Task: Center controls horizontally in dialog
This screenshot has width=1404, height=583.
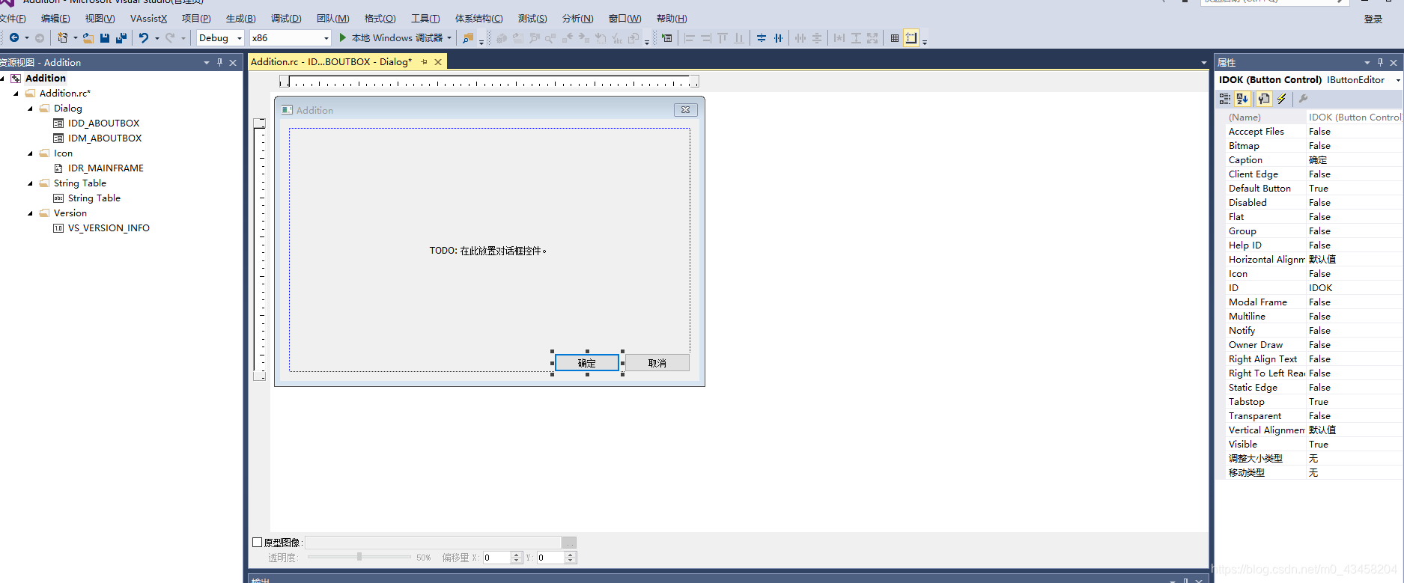Action: pos(778,37)
